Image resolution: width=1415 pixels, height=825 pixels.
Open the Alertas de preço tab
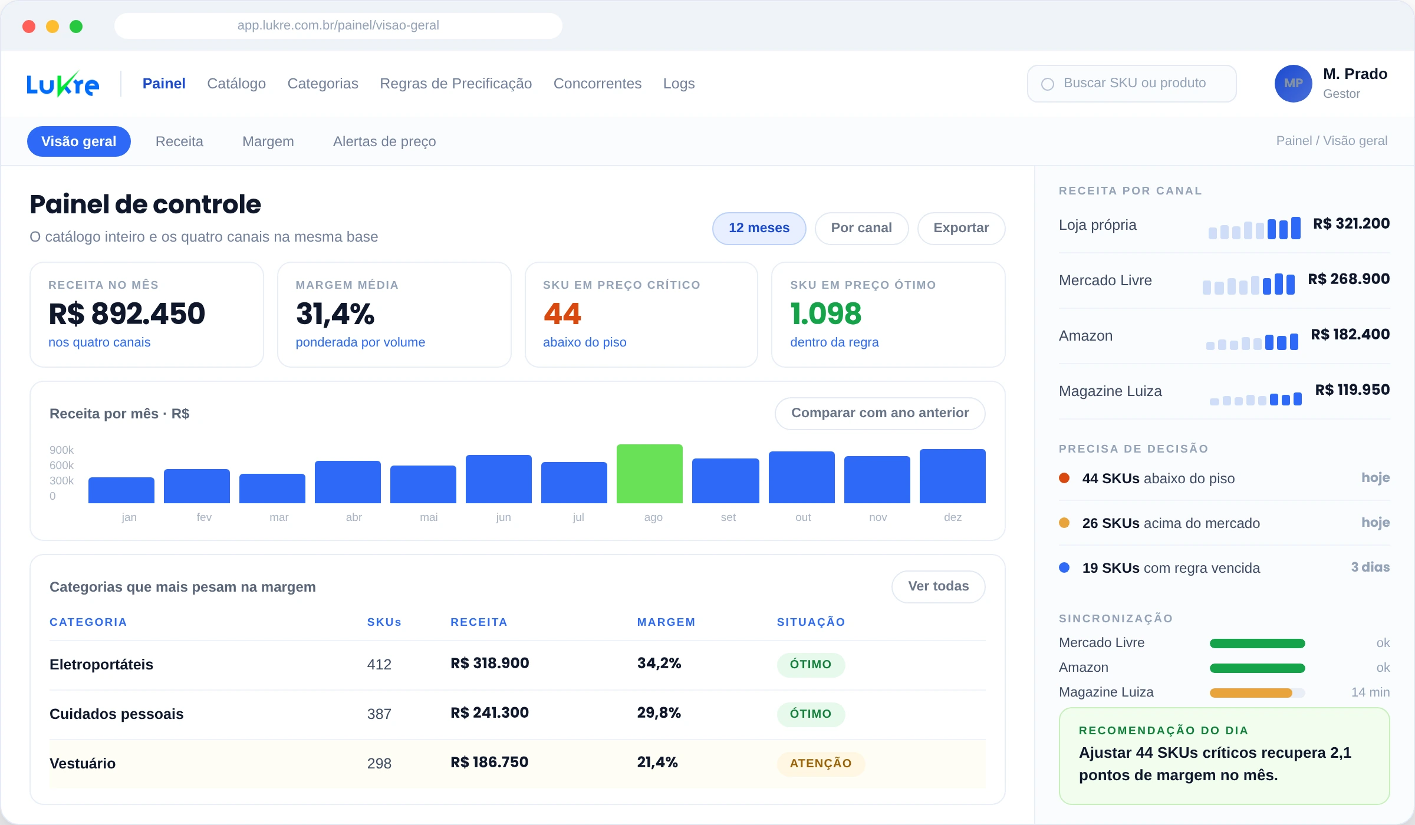click(384, 141)
